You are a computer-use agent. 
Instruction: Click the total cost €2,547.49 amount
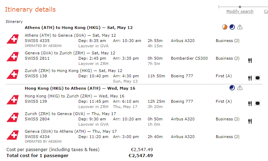[x=141, y=155]
